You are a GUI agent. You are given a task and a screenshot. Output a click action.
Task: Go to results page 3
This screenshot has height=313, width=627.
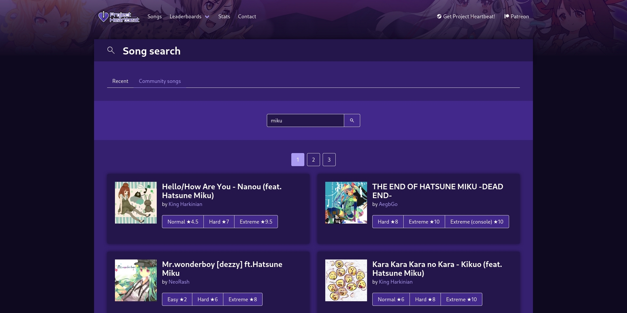pyautogui.click(x=329, y=160)
